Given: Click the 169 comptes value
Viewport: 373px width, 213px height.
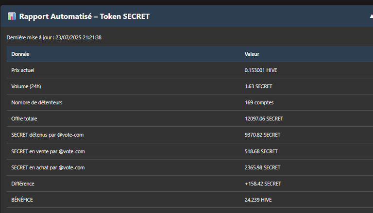Looking at the screenshot, I should [x=259, y=103].
